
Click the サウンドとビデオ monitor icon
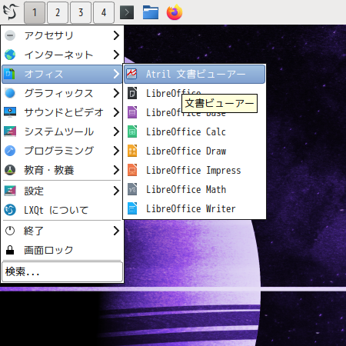pos(10,112)
